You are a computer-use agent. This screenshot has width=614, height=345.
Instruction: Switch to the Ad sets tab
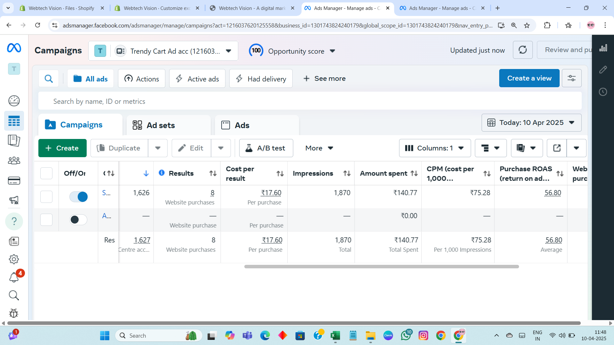click(x=161, y=125)
